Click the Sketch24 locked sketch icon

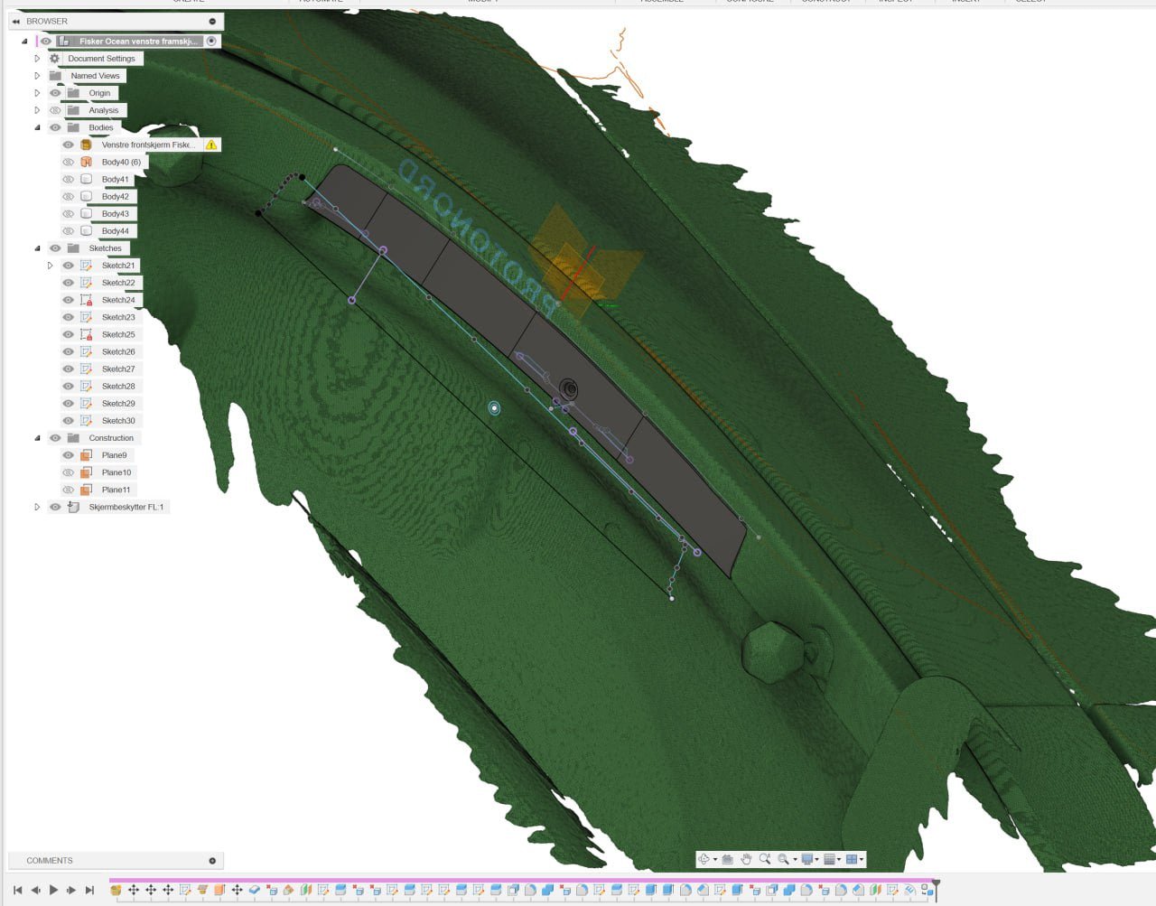pos(87,300)
